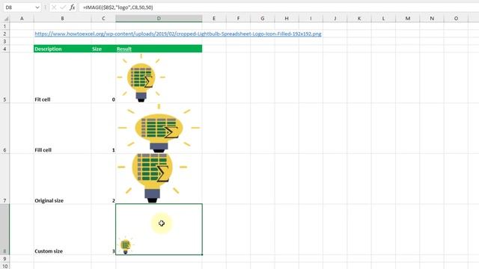
Task: Select row 9 header
Action: coord(4,259)
